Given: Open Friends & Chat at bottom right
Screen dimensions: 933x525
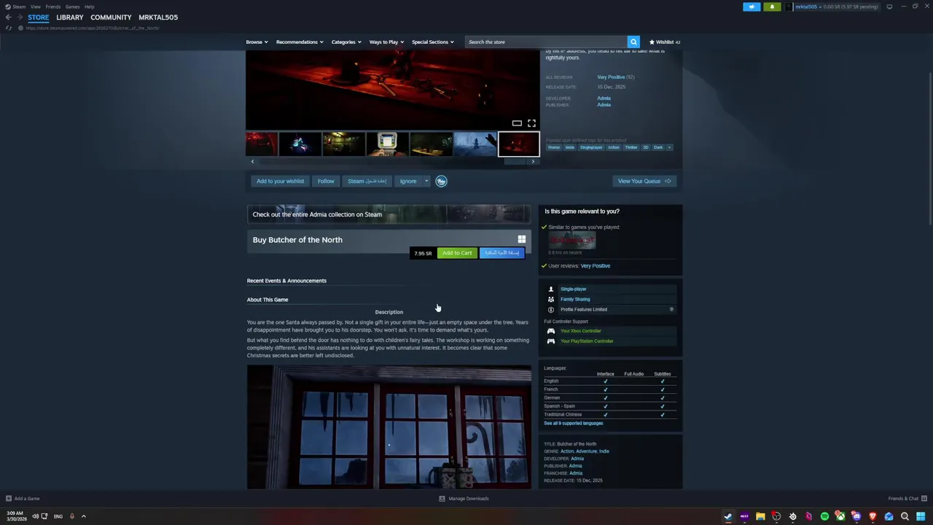Looking at the screenshot, I should point(907,499).
